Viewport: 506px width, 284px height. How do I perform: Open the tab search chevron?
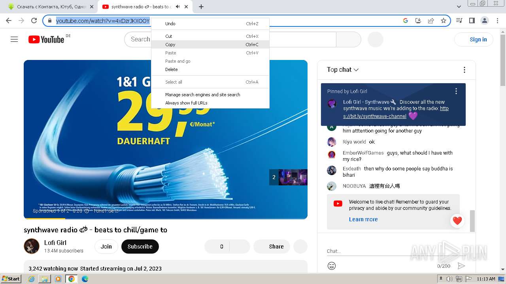tap(459, 7)
